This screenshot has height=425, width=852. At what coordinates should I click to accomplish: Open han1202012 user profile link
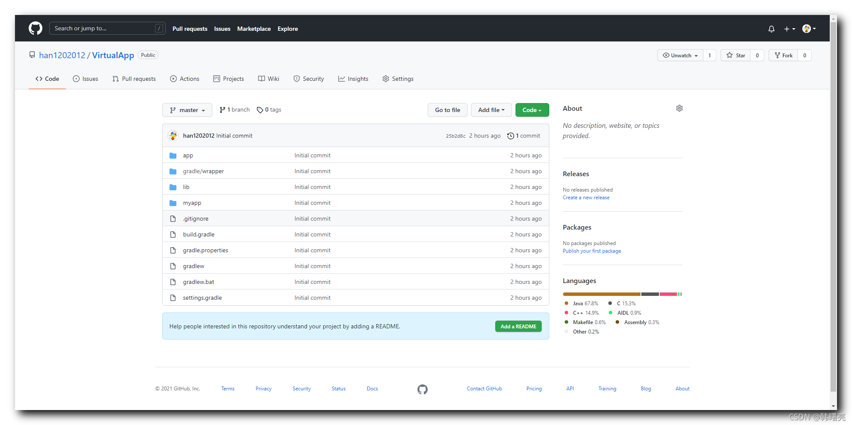click(62, 55)
